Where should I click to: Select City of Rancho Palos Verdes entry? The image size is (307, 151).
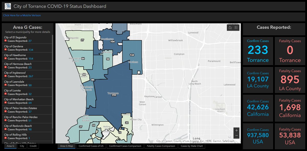27,119
